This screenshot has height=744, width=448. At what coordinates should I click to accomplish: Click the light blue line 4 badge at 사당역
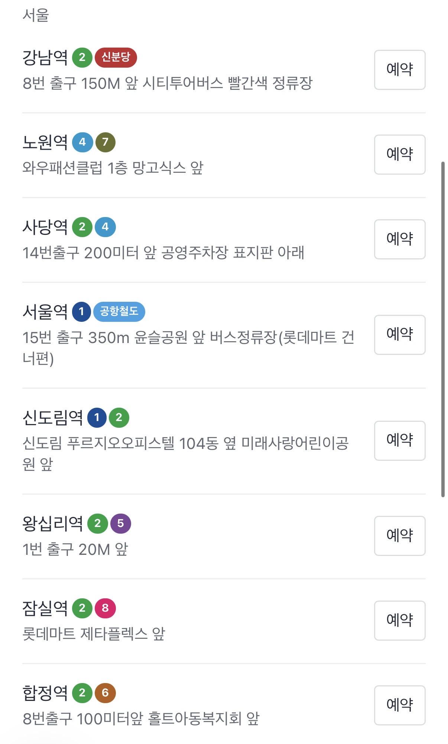tap(105, 227)
